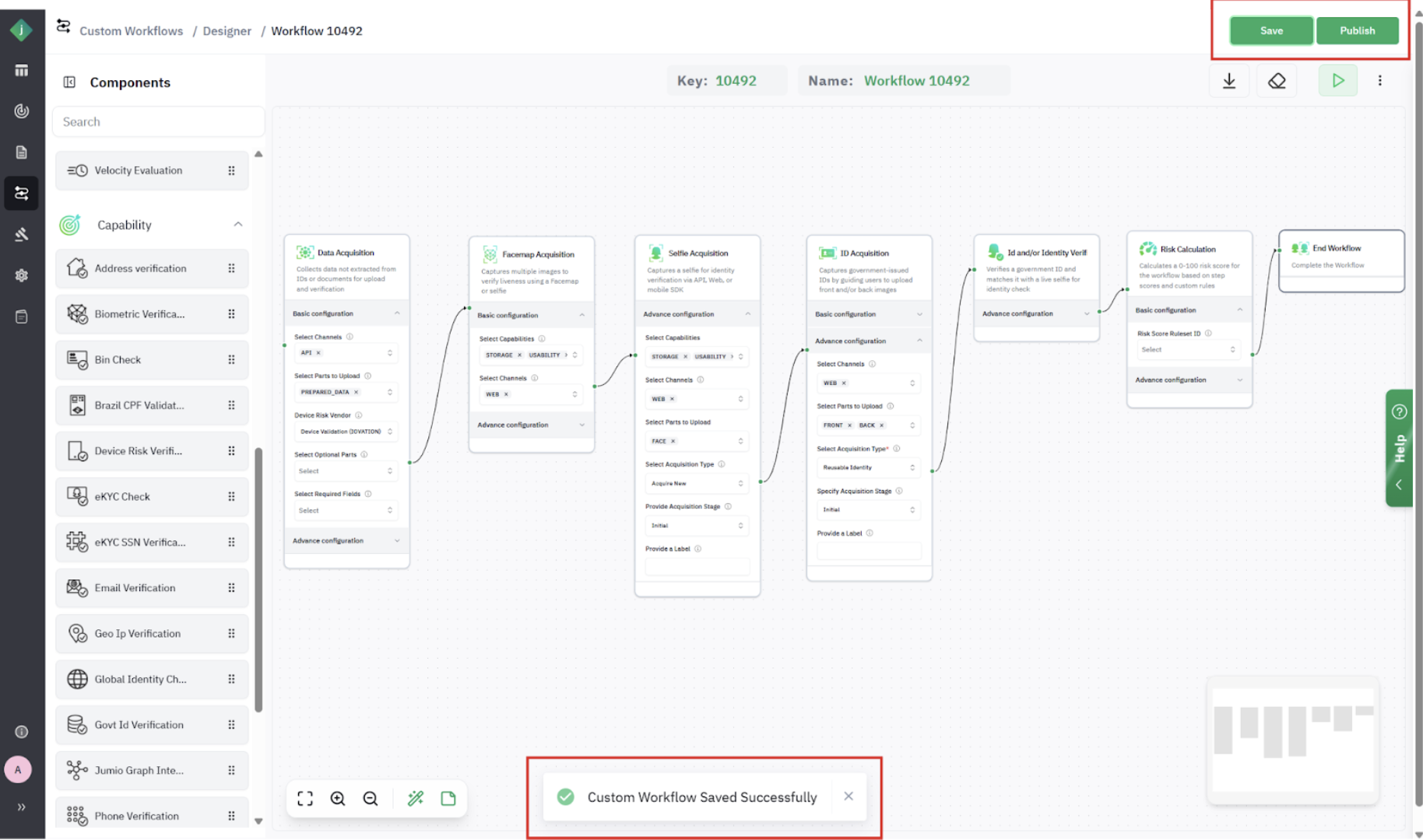Collapse Data Acquisition Basic configuration
1423x840 pixels.
coord(397,313)
